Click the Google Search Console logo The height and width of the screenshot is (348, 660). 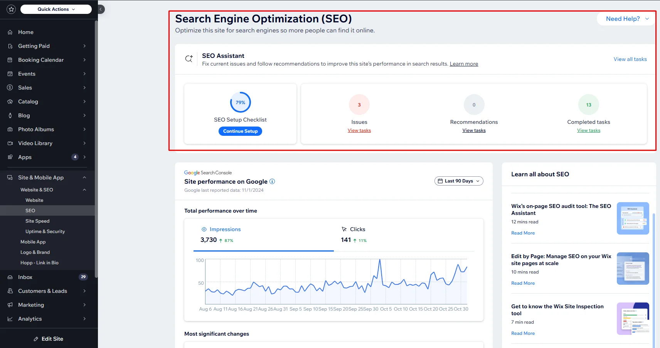[207, 172]
